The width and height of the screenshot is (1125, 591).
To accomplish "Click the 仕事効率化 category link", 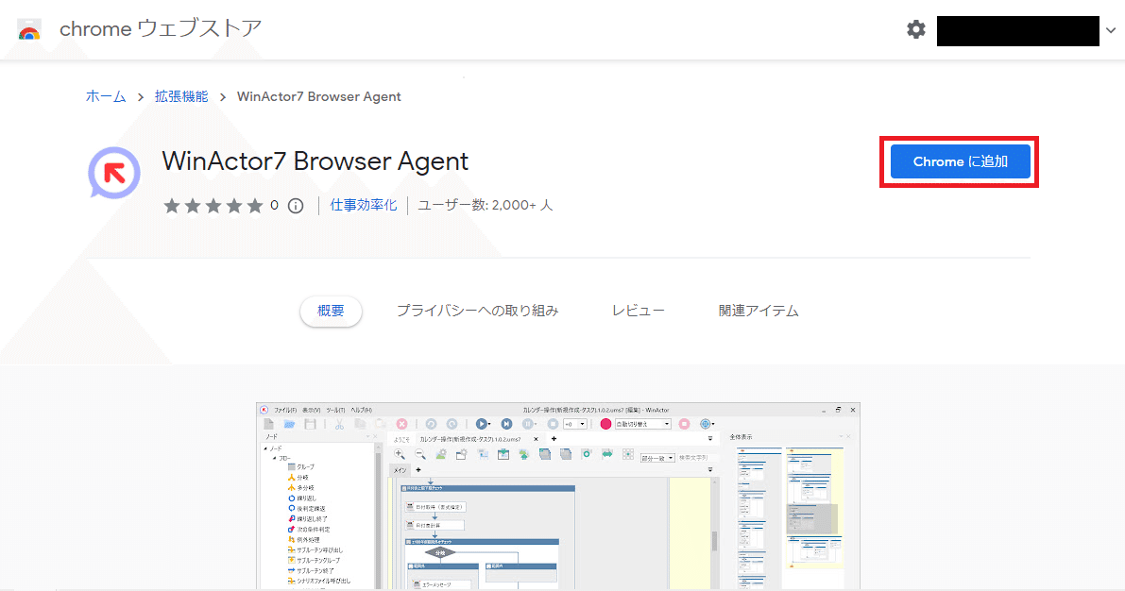I will 363,205.
